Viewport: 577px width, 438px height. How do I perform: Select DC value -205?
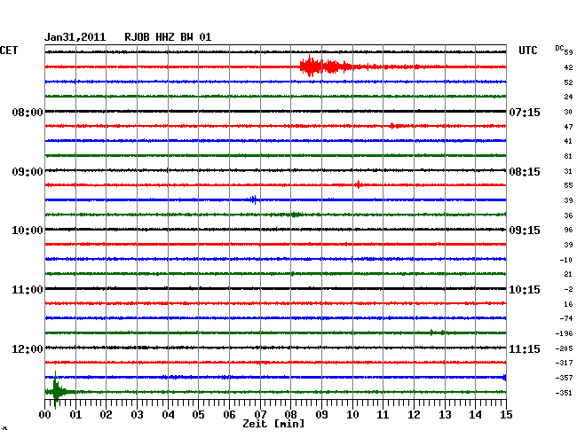coord(564,348)
